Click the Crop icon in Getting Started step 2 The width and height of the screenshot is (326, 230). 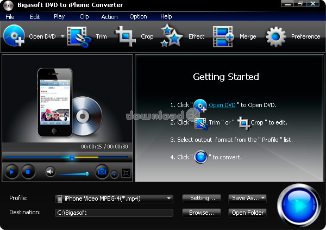point(243,123)
